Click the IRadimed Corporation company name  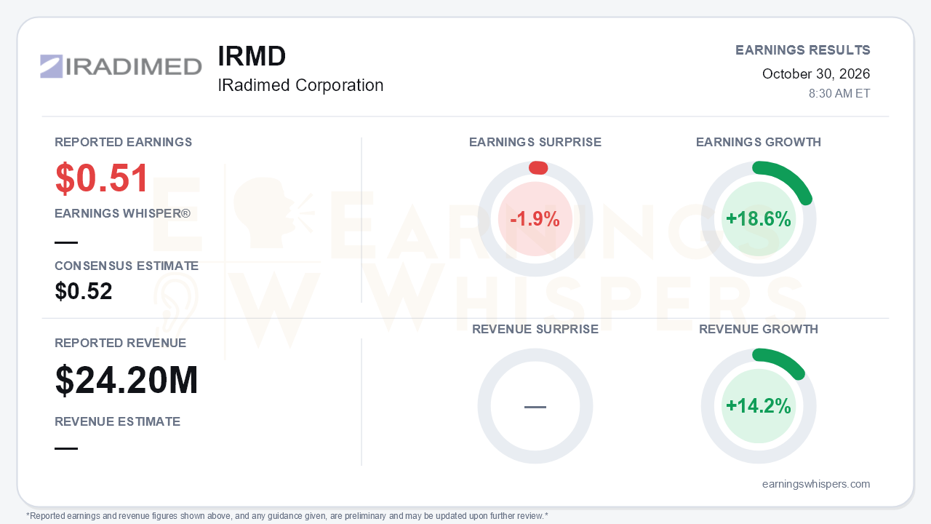coord(300,85)
